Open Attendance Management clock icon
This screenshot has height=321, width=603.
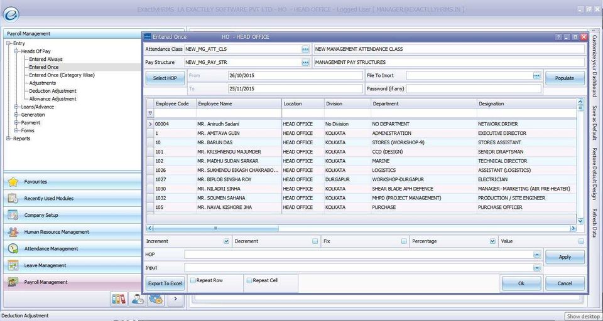pyautogui.click(x=13, y=249)
